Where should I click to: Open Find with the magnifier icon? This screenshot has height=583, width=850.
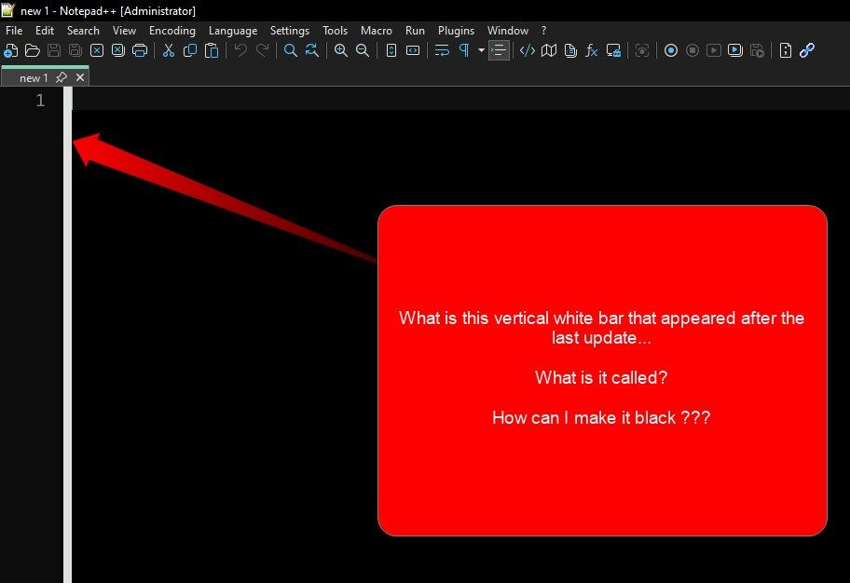point(291,50)
